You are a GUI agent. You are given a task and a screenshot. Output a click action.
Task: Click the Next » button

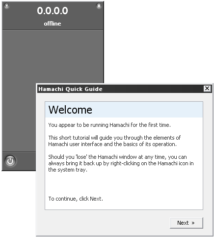coord(187,223)
